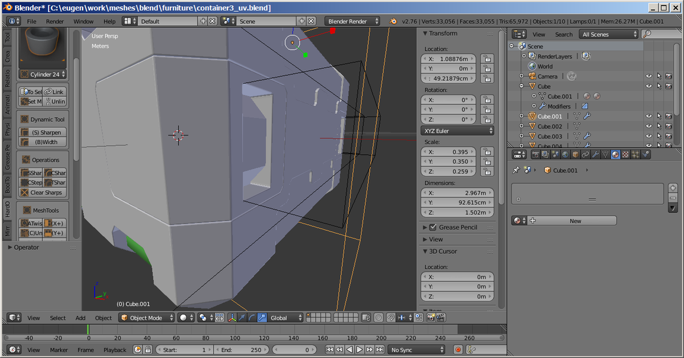
Task: Click the play animation forward button
Action: [360, 349]
